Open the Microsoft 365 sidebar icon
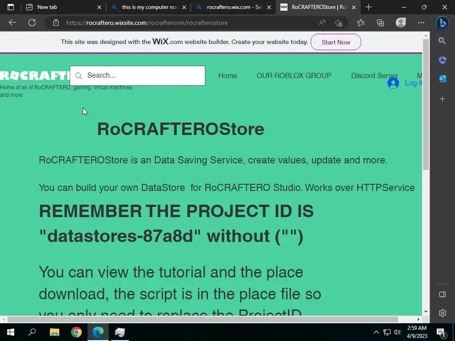The height and width of the screenshot is (341, 455). pyautogui.click(x=442, y=60)
